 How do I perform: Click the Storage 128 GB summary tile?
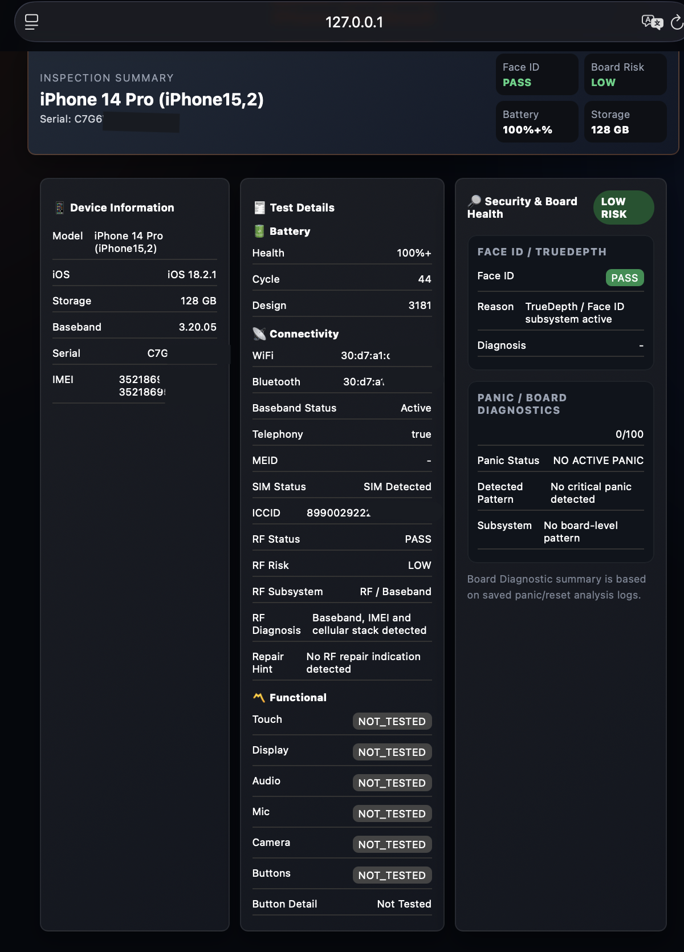(x=625, y=122)
